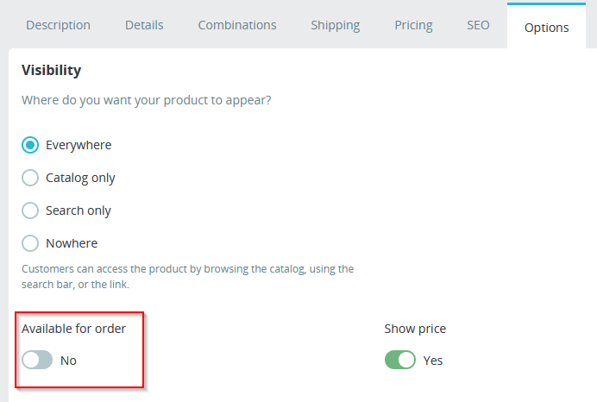Click the 'Available for order' label

73,329
